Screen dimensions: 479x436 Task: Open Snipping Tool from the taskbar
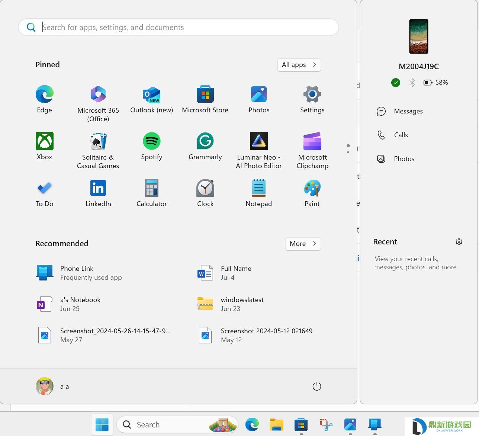pyautogui.click(x=326, y=424)
